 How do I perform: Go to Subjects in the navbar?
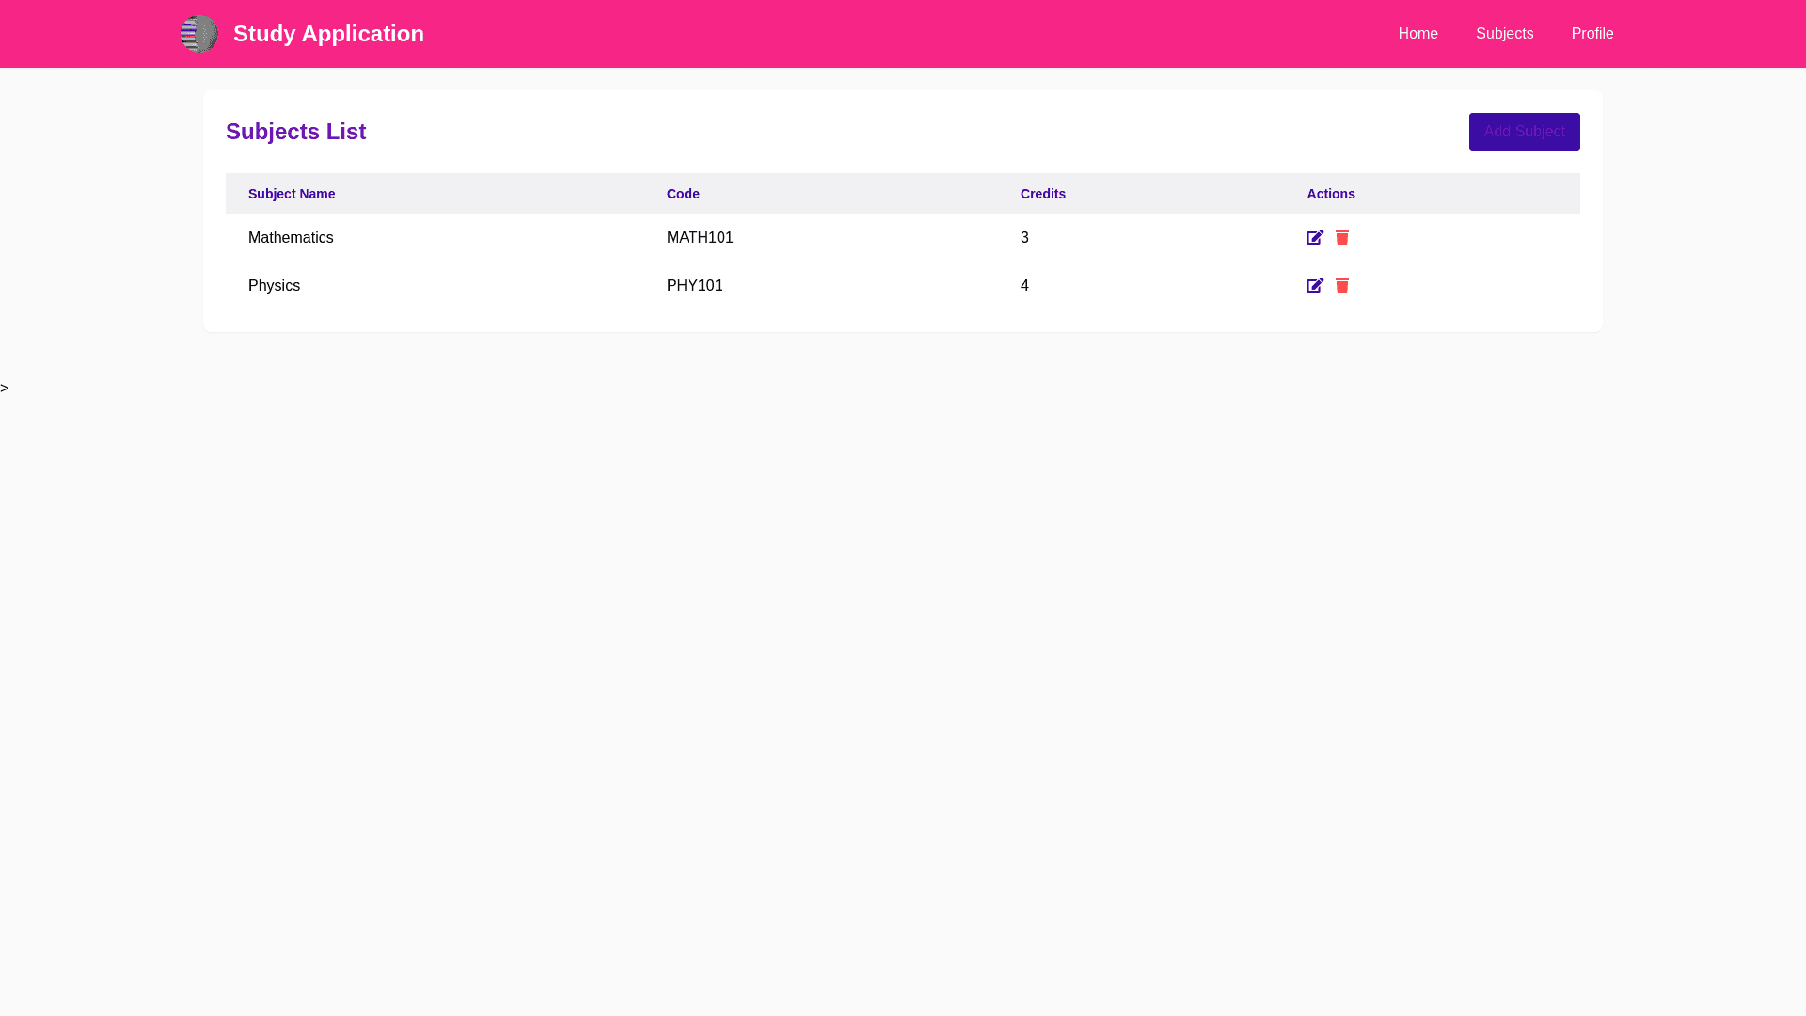pos(1504,34)
